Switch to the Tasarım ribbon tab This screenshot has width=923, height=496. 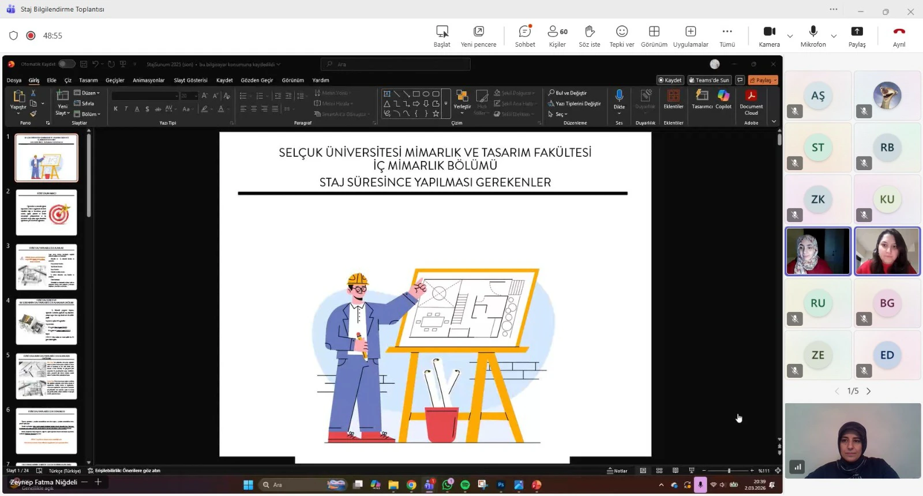coord(88,80)
